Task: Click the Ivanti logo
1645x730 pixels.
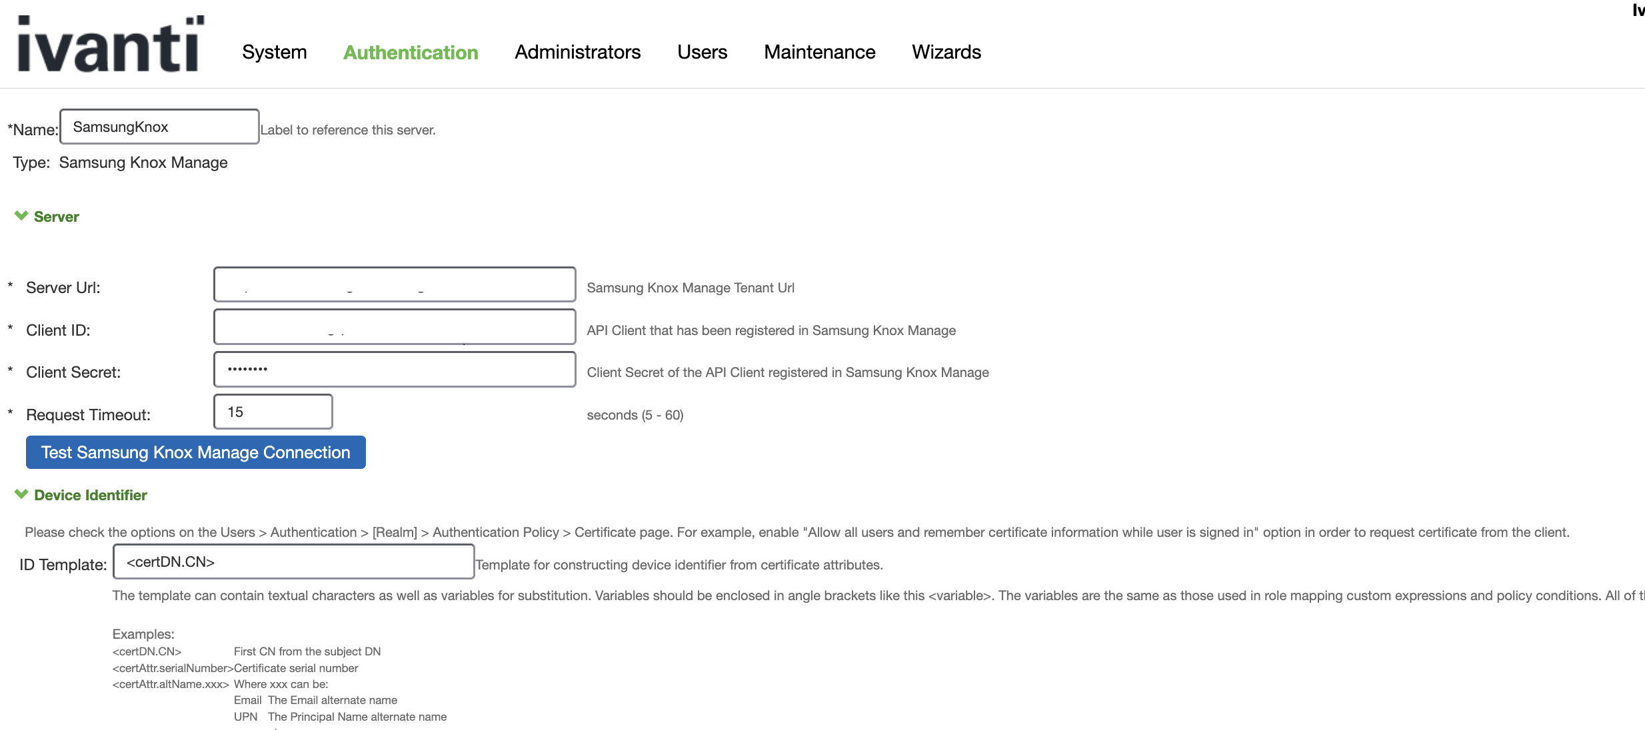Action: 110,44
